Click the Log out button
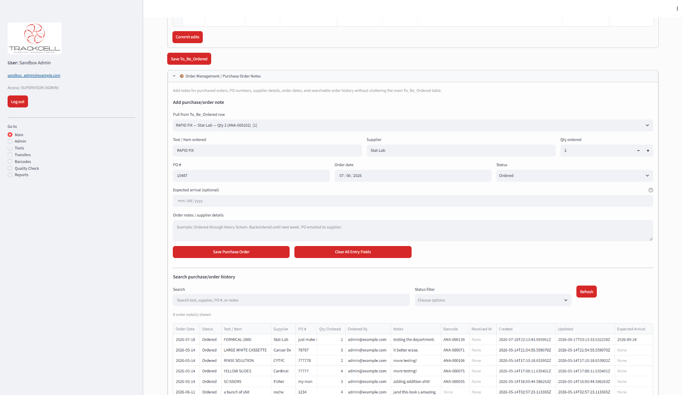 [18, 101]
